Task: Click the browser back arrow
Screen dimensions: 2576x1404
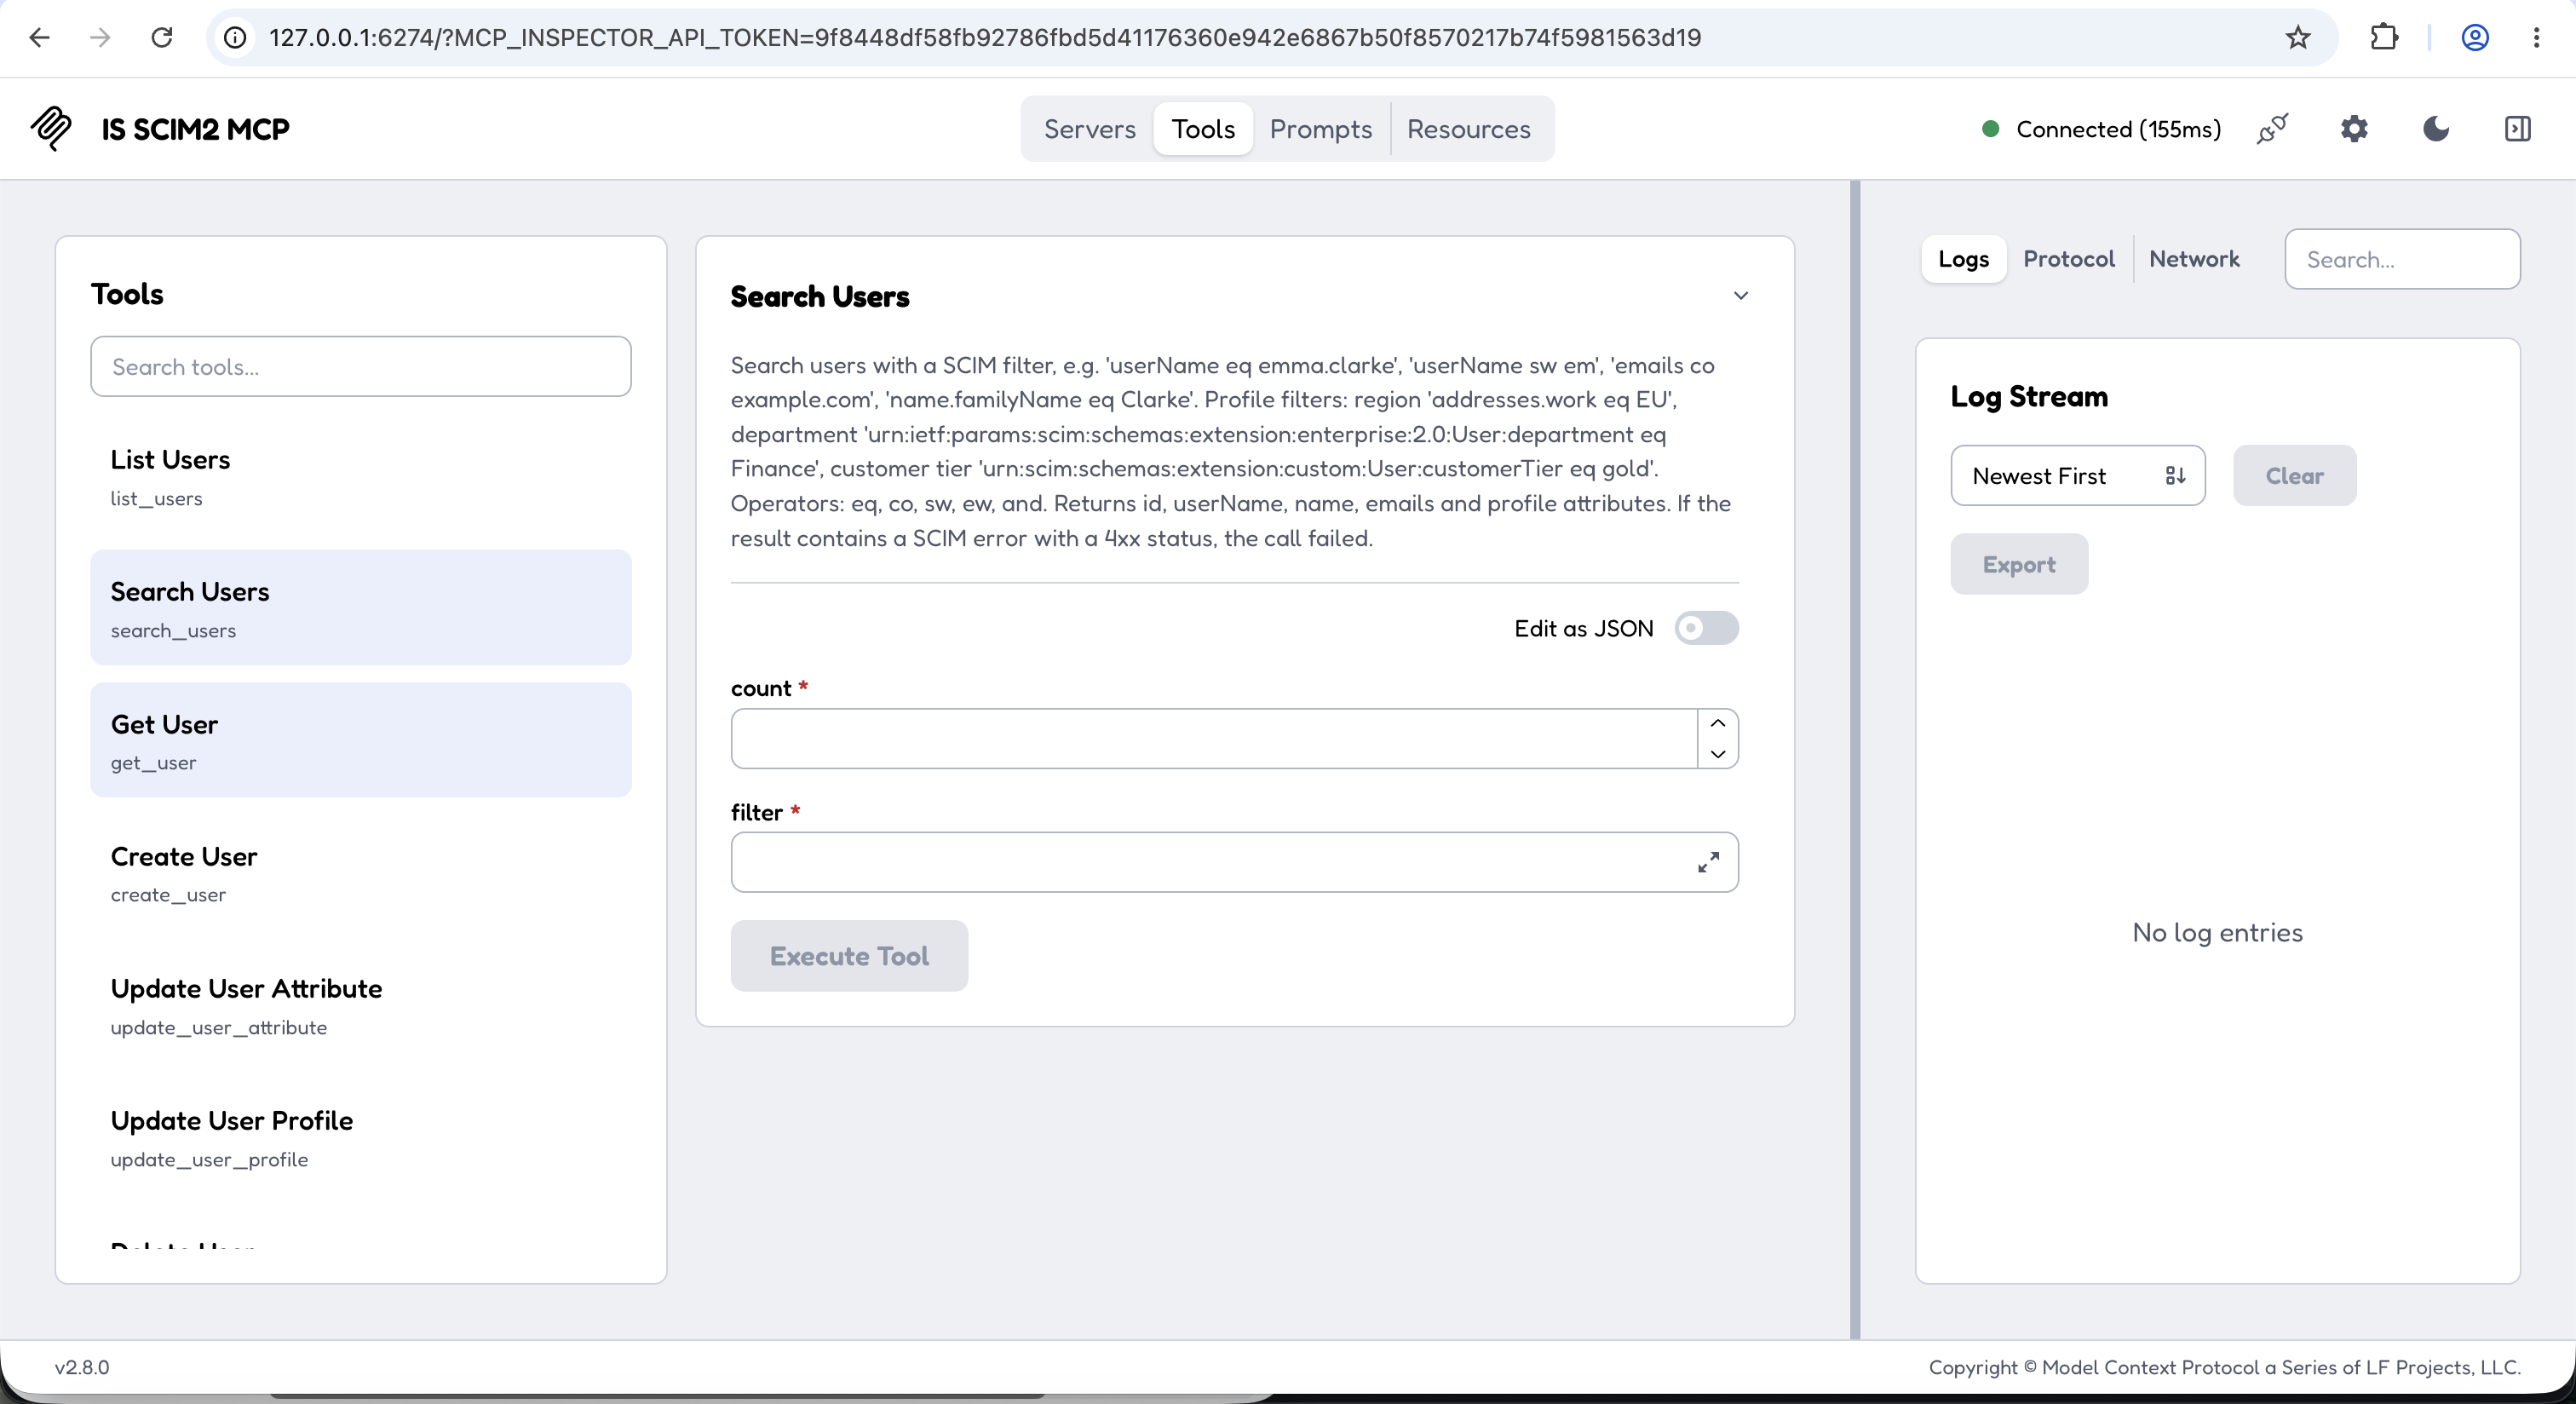Action: click(39, 38)
